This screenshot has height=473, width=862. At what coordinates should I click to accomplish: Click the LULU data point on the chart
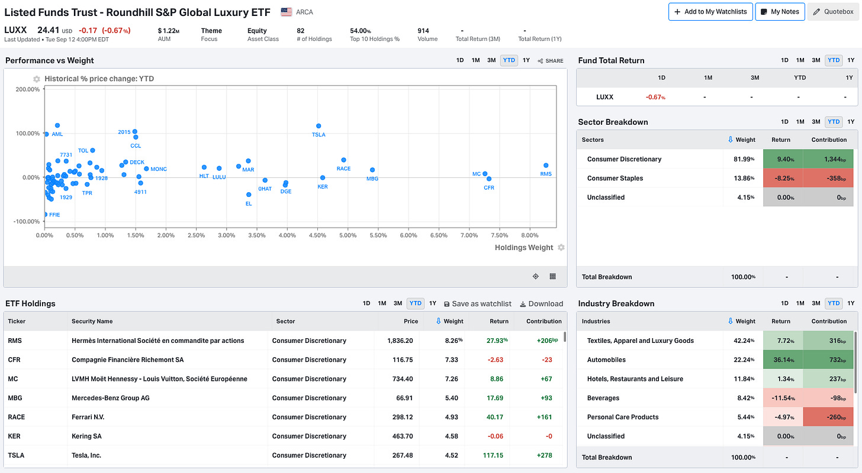click(x=219, y=169)
